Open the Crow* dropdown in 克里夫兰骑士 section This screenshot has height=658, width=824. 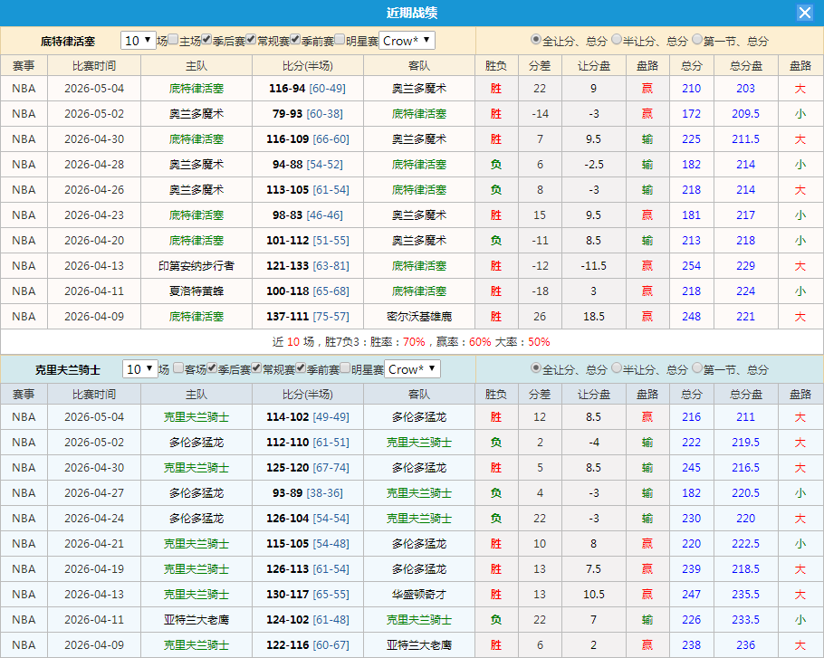point(412,369)
